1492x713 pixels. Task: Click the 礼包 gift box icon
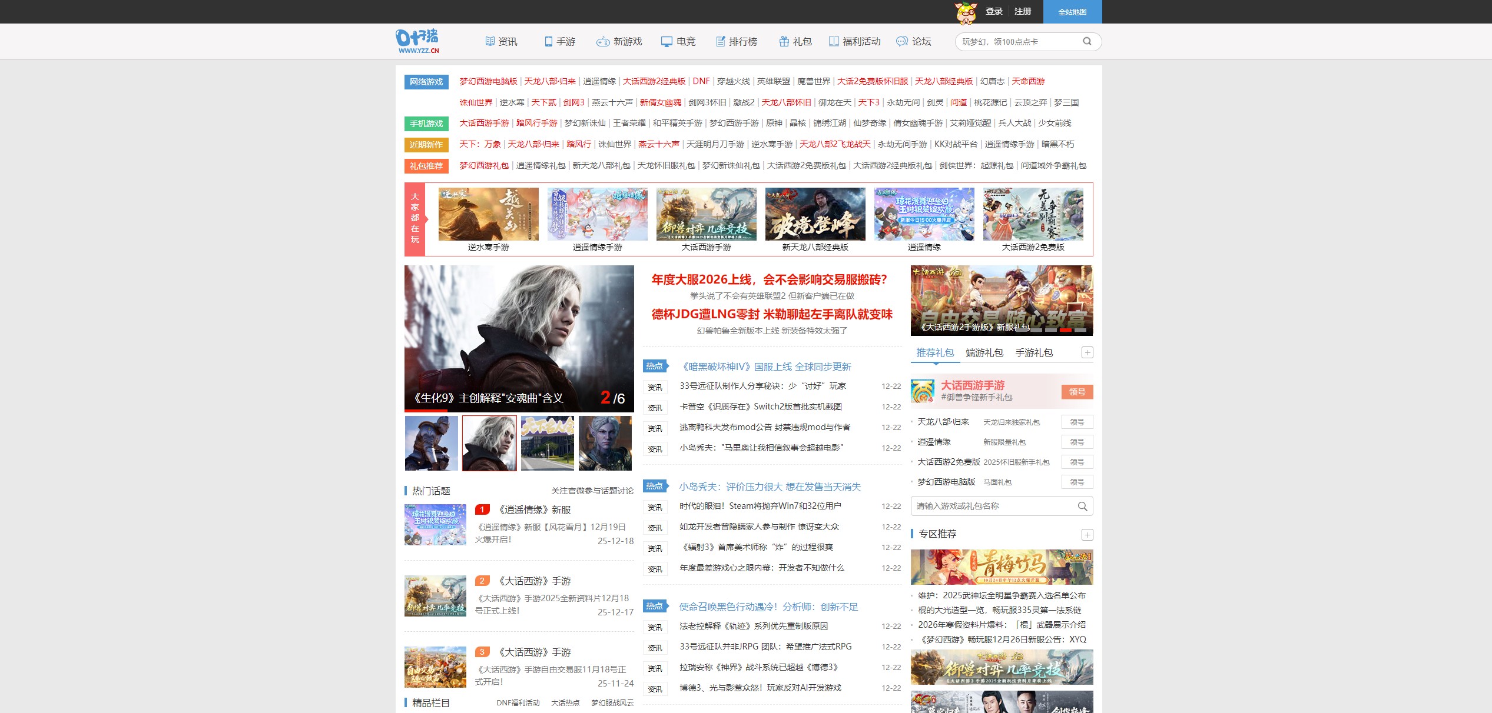tap(784, 41)
